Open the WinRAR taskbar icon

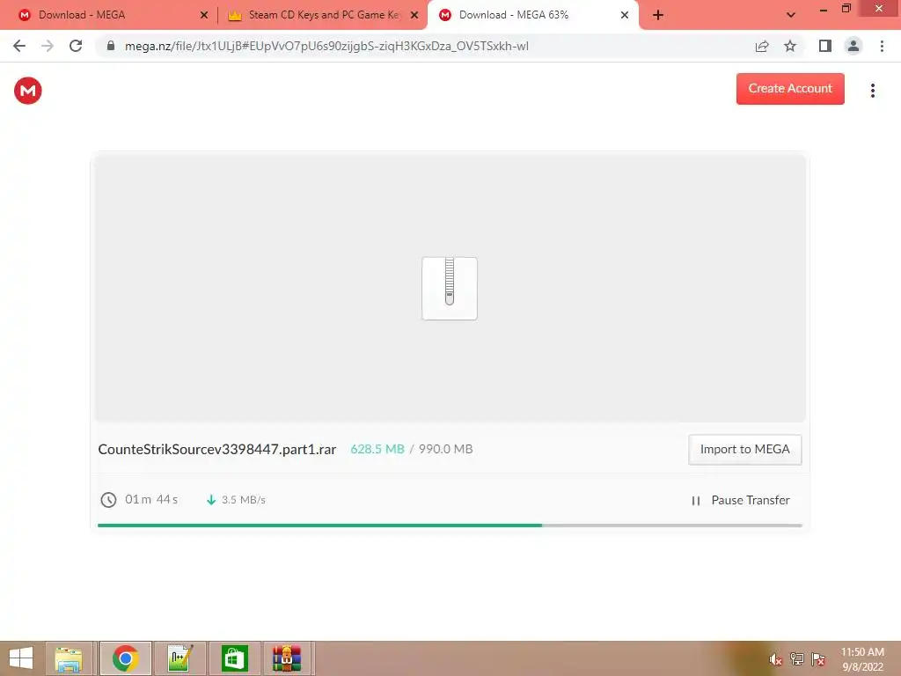(x=287, y=658)
